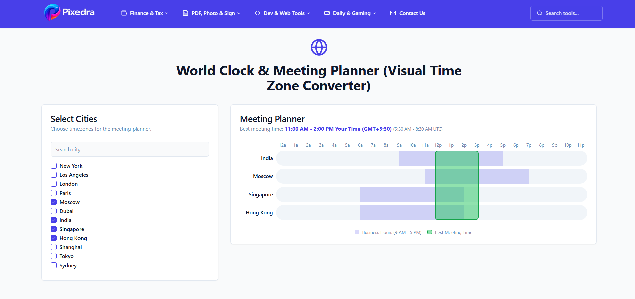Click the Meeting Planner heading
This screenshot has width=635, height=299.
click(x=272, y=119)
